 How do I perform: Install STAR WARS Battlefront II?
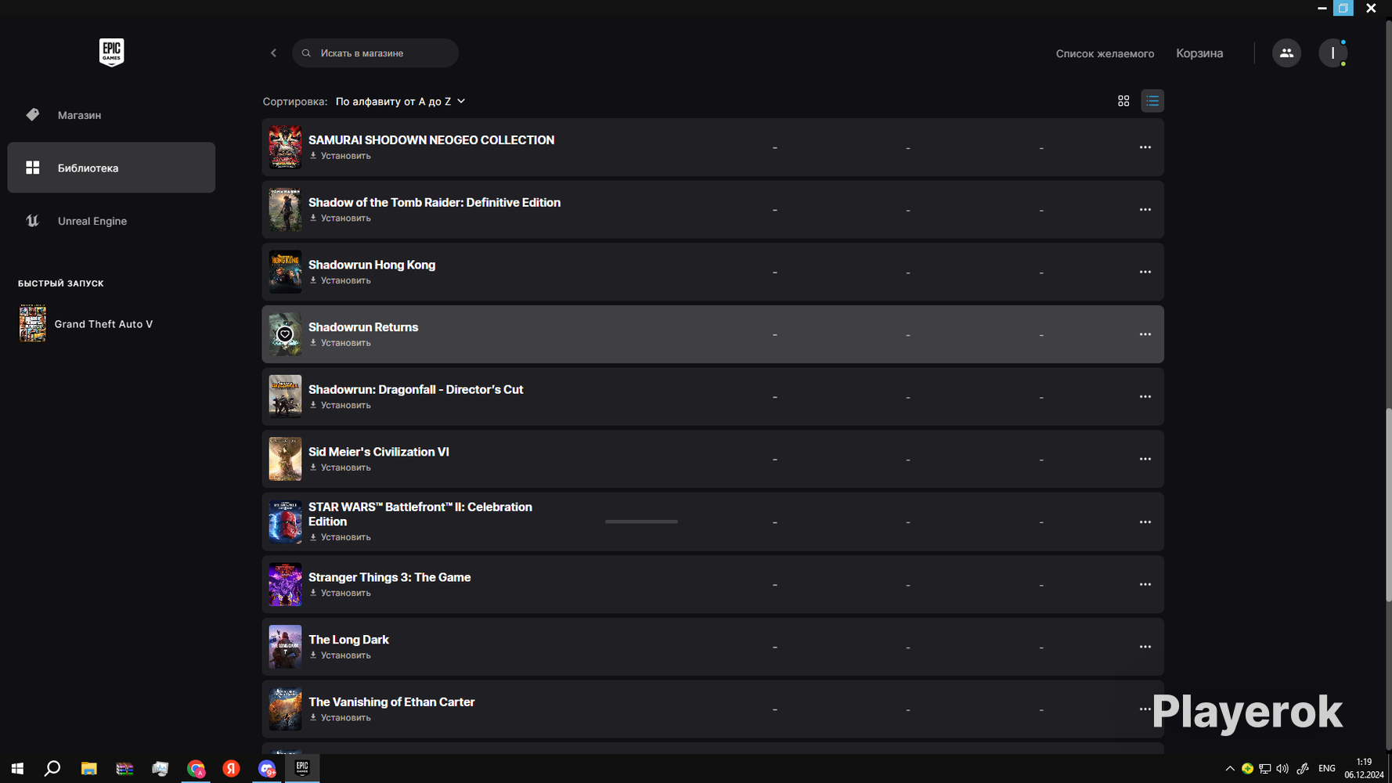point(341,537)
